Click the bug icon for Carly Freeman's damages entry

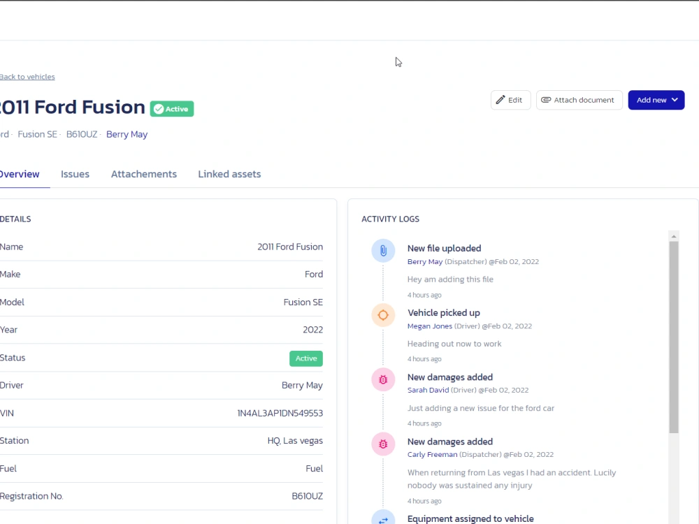click(x=383, y=444)
